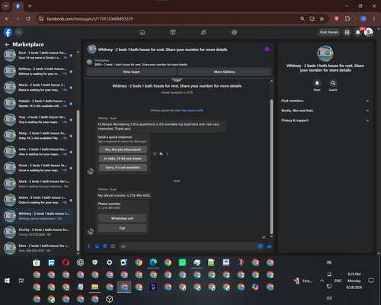Expand the Privacy & support section
Image resolution: width=381 pixels, height=305 pixels.
325,120
